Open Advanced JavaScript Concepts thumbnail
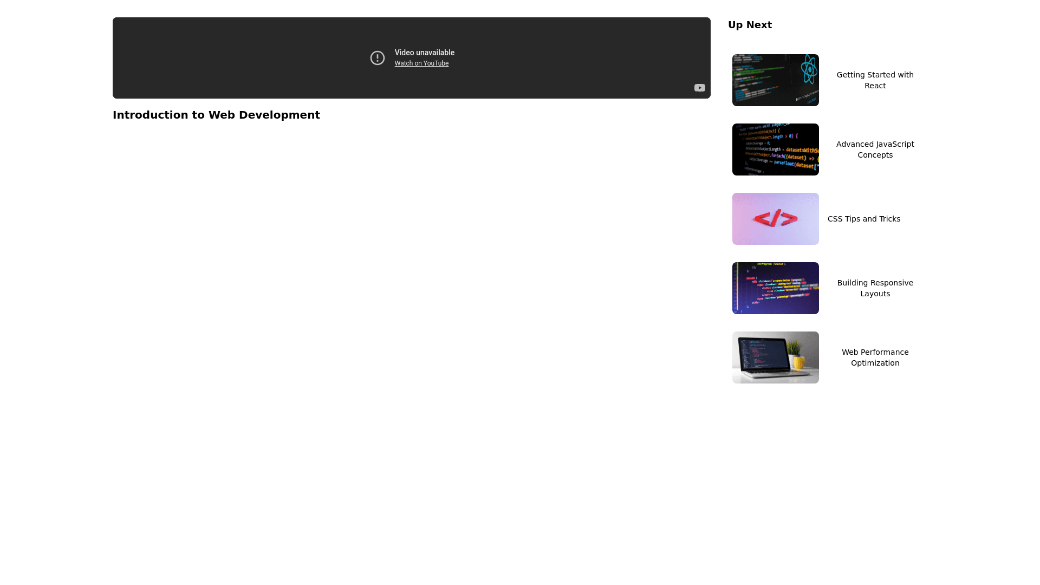Image resolution: width=1040 pixels, height=585 pixels. point(775,149)
